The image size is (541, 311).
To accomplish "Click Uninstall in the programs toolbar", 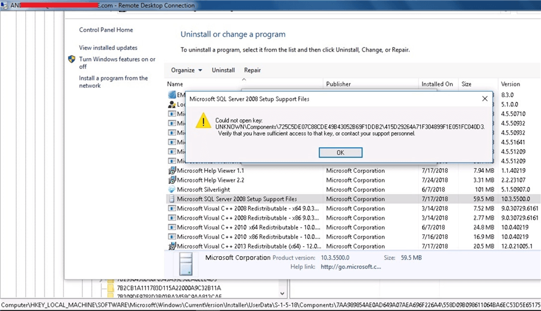I will coord(223,70).
